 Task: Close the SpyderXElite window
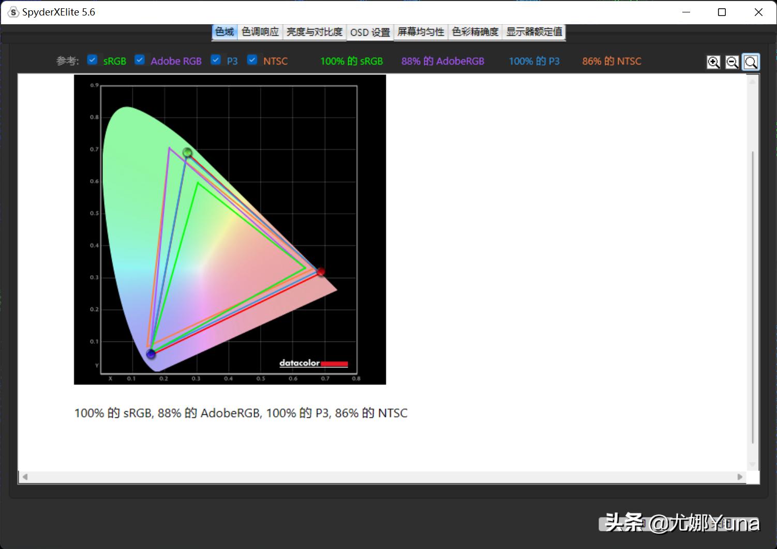tap(758, 12)
